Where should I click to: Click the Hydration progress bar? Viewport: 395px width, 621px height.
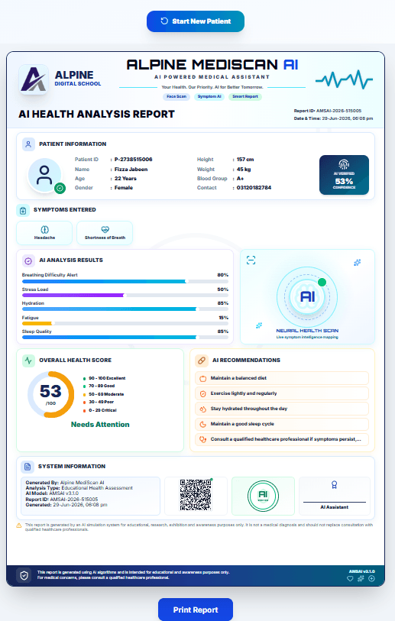click(x=125, y=309)
